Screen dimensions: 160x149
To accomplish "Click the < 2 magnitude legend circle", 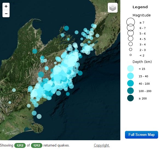I will [x=130, y=55].
